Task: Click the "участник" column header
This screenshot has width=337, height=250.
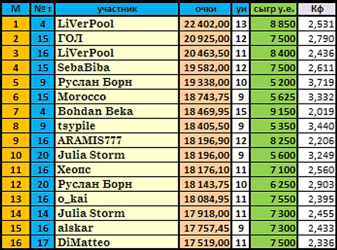Action: (117, 9)
